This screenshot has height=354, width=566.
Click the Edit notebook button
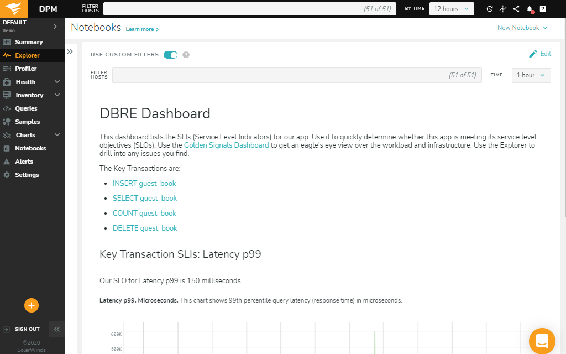click(539, 54)
